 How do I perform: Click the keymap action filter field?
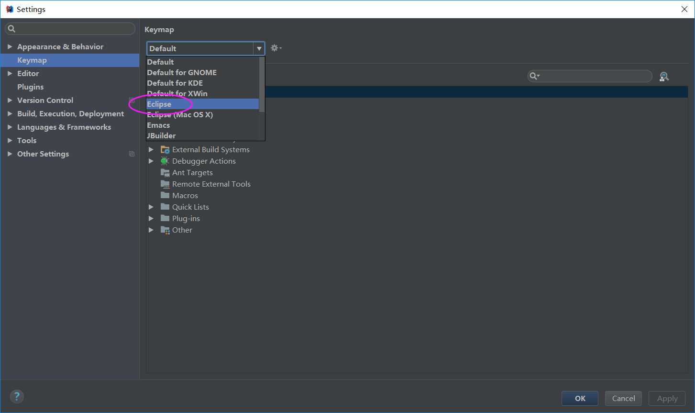pos(590,76)
